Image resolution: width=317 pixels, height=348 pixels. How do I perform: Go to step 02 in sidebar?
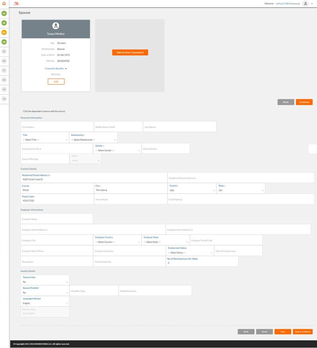(x=4, y=23)
